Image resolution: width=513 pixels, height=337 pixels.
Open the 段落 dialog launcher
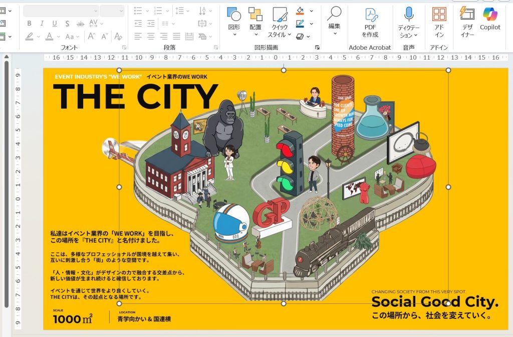(x=216, y=47)
